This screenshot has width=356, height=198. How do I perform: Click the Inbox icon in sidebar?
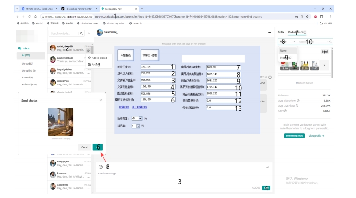pyautogui.click(x=20, y=48)
